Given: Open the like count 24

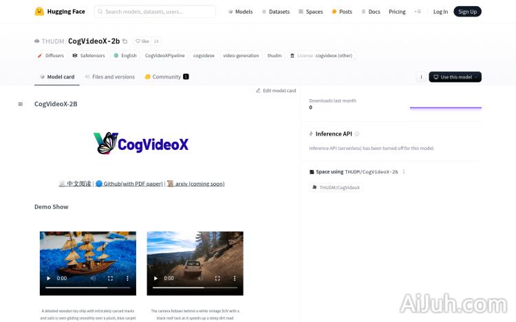Looking at the screenshot, I should [156, 41].
